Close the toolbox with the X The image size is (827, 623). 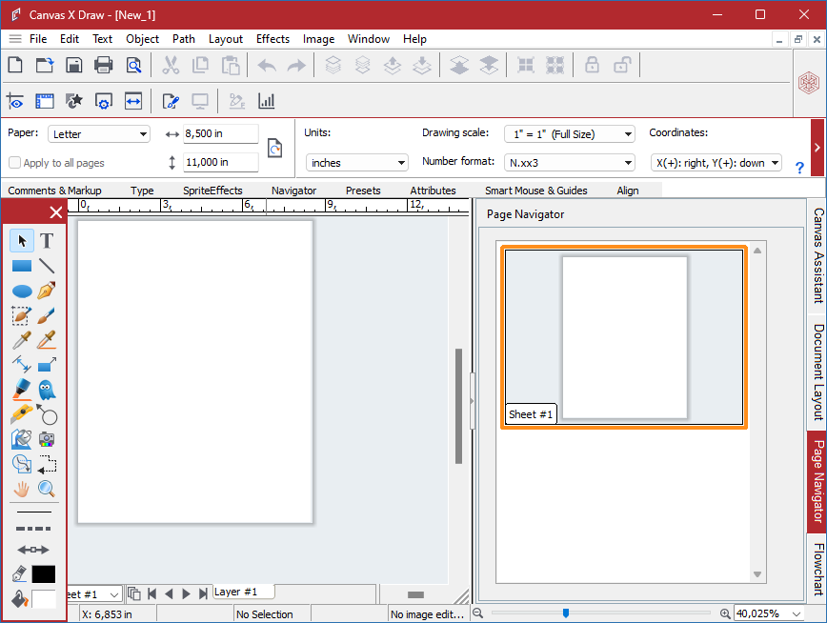pyautogui.click(x=56, y=212)
